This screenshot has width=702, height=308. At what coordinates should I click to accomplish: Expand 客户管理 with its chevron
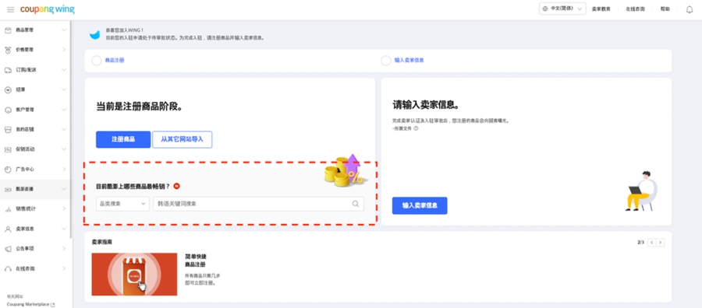tap(64, 110)
